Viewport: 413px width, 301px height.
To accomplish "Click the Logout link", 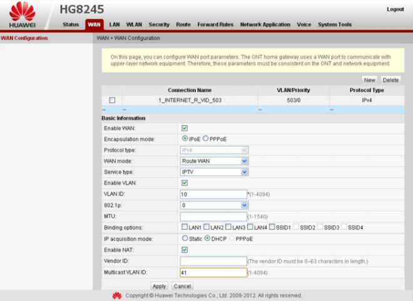I will (395, 9).
